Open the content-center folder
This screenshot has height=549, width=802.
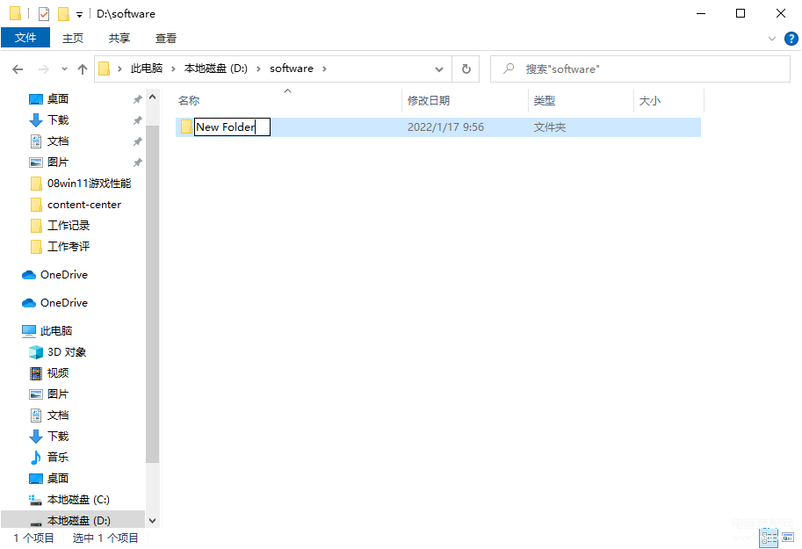[x=84, y=204]
